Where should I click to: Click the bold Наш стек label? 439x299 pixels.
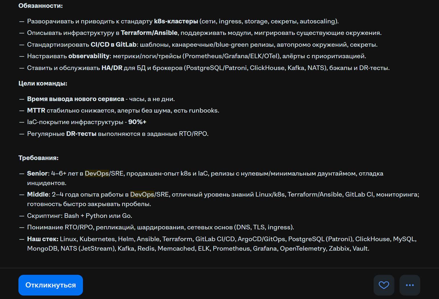tap(43, 239)
